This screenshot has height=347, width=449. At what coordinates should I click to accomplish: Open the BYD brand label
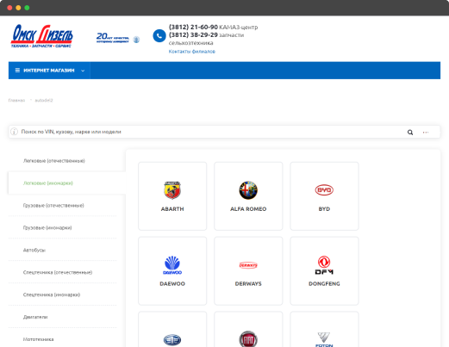(324, 209)
